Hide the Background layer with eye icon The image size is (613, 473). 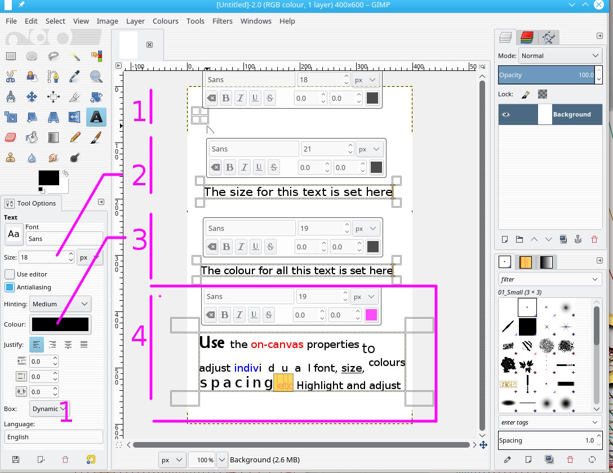[x=506, y=114]
